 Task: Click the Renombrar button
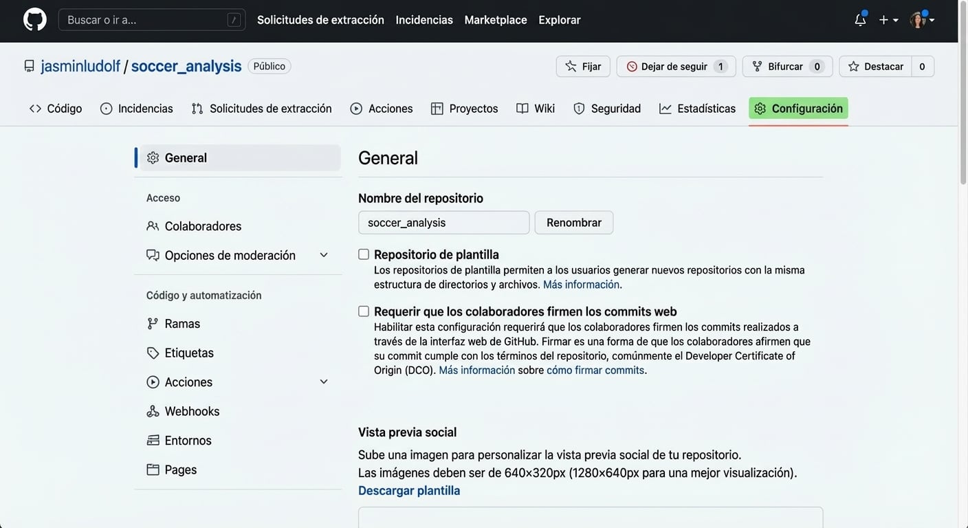[x=574, y=223]
